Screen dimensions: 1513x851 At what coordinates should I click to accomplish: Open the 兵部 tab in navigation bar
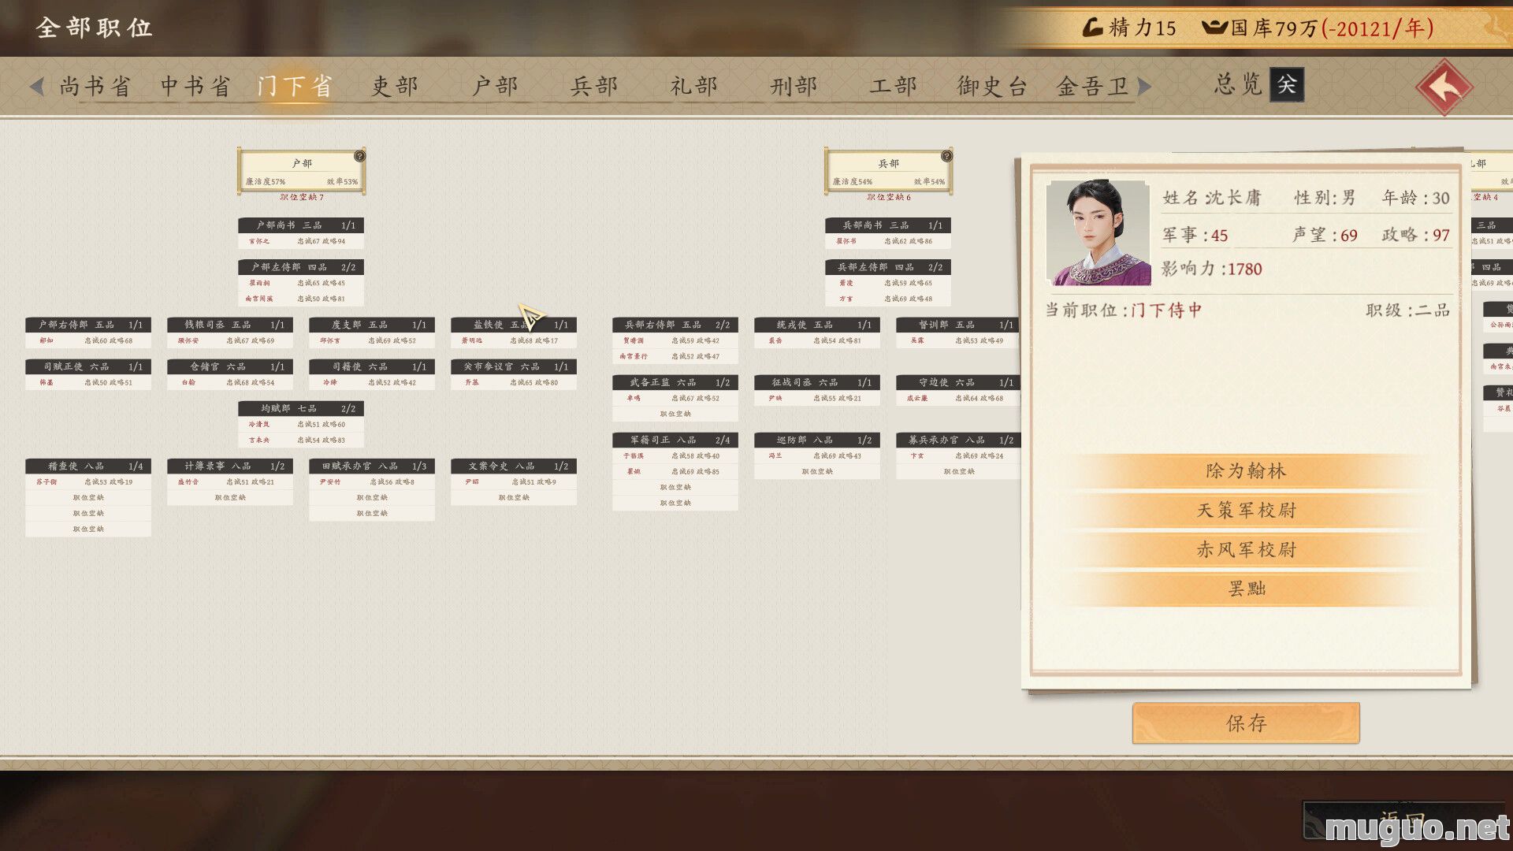click(x=594, y=86)
